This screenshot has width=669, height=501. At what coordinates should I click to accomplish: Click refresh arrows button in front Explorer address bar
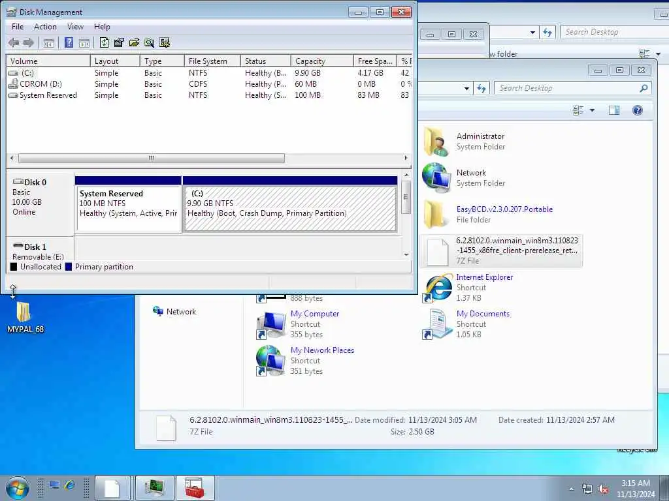point(481,88)
